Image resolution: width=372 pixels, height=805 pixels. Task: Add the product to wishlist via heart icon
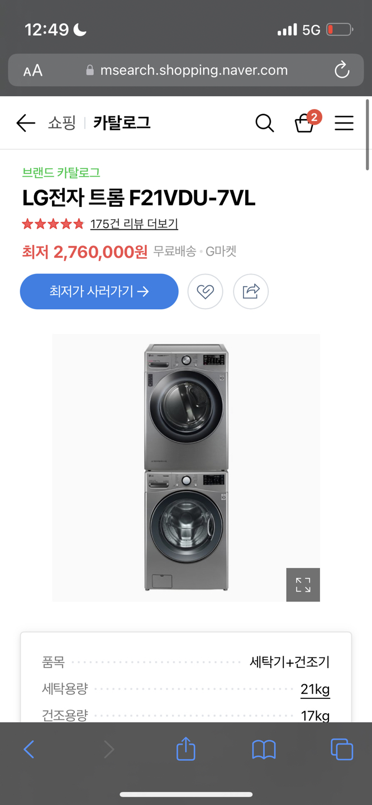206,291
